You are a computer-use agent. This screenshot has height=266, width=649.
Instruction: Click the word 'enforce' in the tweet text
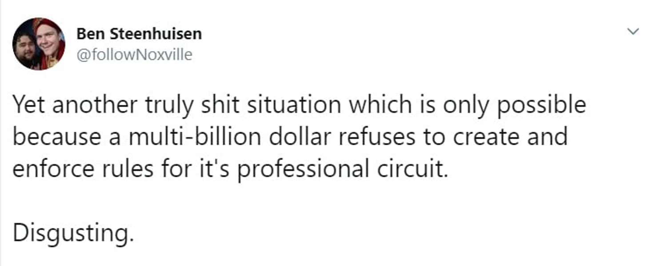53,169
